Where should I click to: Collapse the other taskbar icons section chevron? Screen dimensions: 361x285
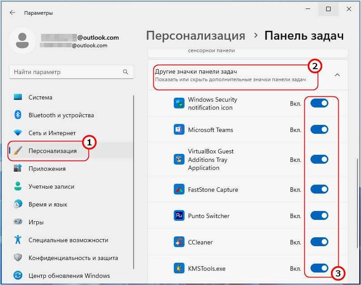[337, 75]
